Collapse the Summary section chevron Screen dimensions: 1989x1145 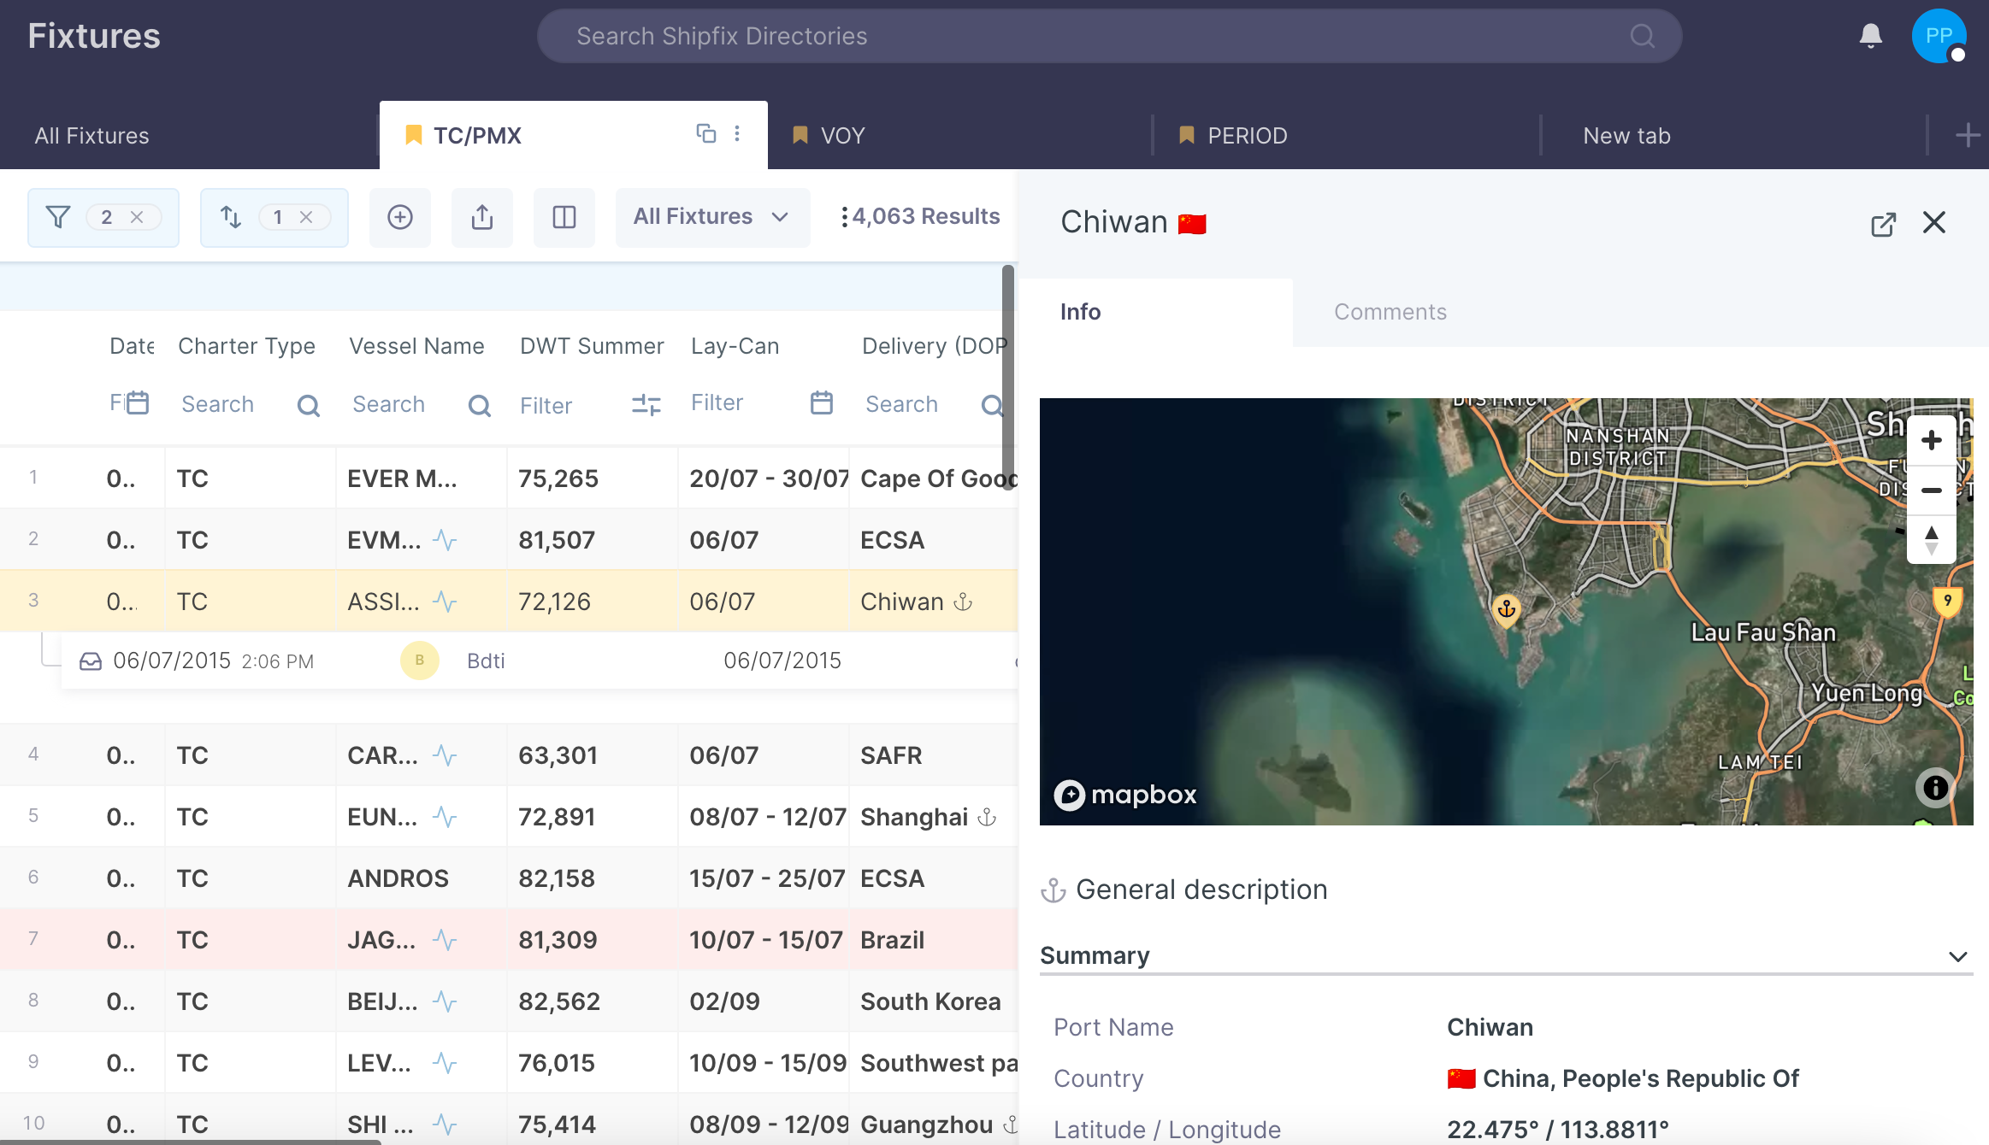click(1957, 956)
